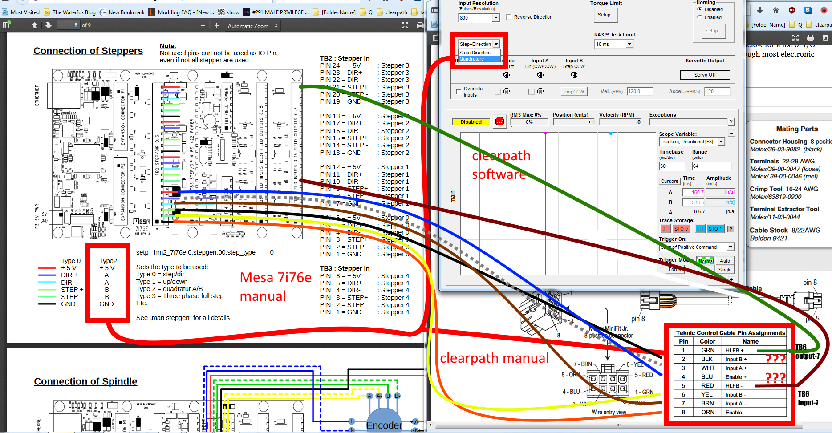This screenshot has width=832, height=433.
Task: Open the show bookmark
Action: 228,12
